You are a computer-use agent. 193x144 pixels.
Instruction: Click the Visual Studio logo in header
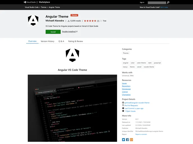tap(30, 2)
